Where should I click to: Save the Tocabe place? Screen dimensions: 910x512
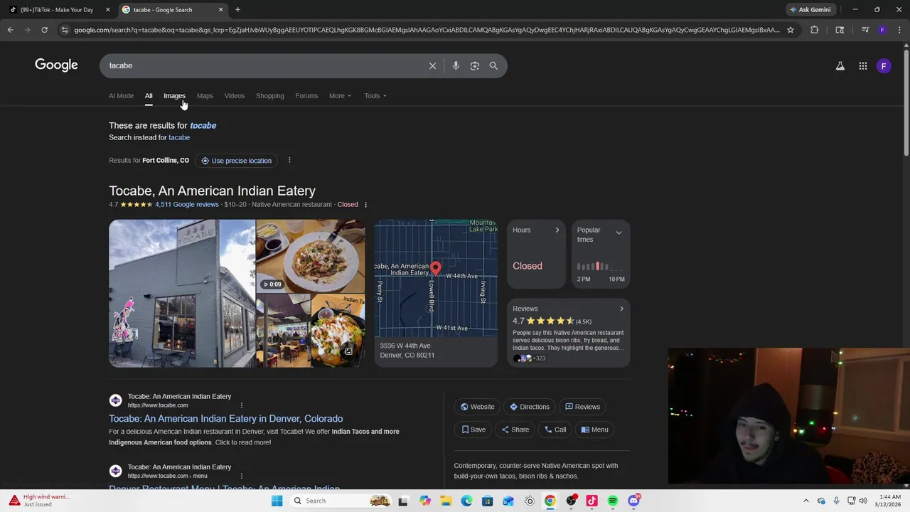click(473, 430)
